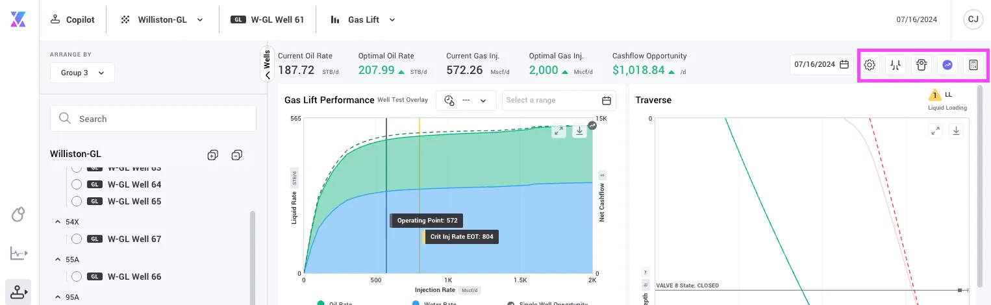991x305 pixels.
Task: Open the drop-shaped sidebar navigation icon
Action: [18, 214]
